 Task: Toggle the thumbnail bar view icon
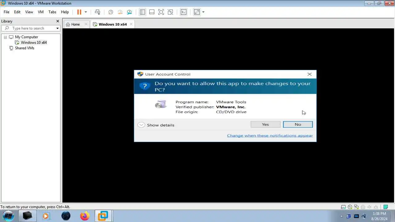coord(152,12)
